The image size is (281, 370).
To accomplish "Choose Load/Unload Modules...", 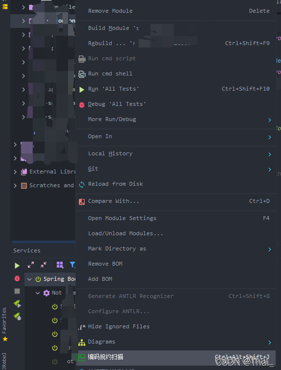I will [x=176, y=233].
